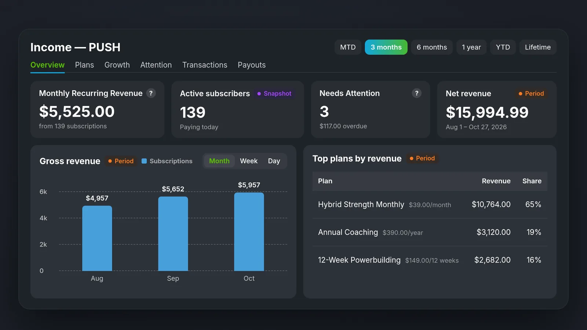This screenshot has width=587, height=330.
Task: Click the Sep revenue bar
Action: (x=173, y=234)
